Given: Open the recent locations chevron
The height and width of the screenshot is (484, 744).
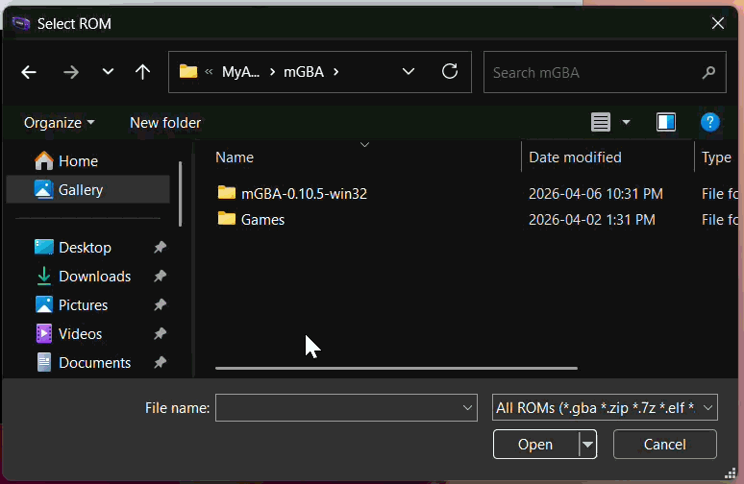Looking at the screenshot, I should point(109,72).
